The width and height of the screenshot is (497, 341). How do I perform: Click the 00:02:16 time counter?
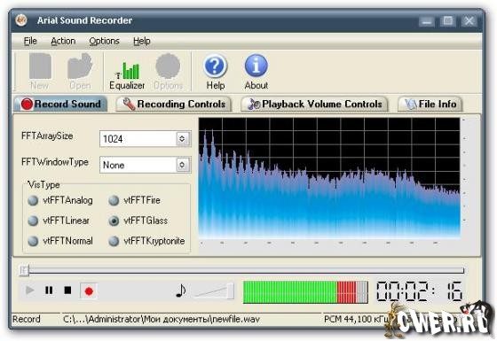(419, 291)
